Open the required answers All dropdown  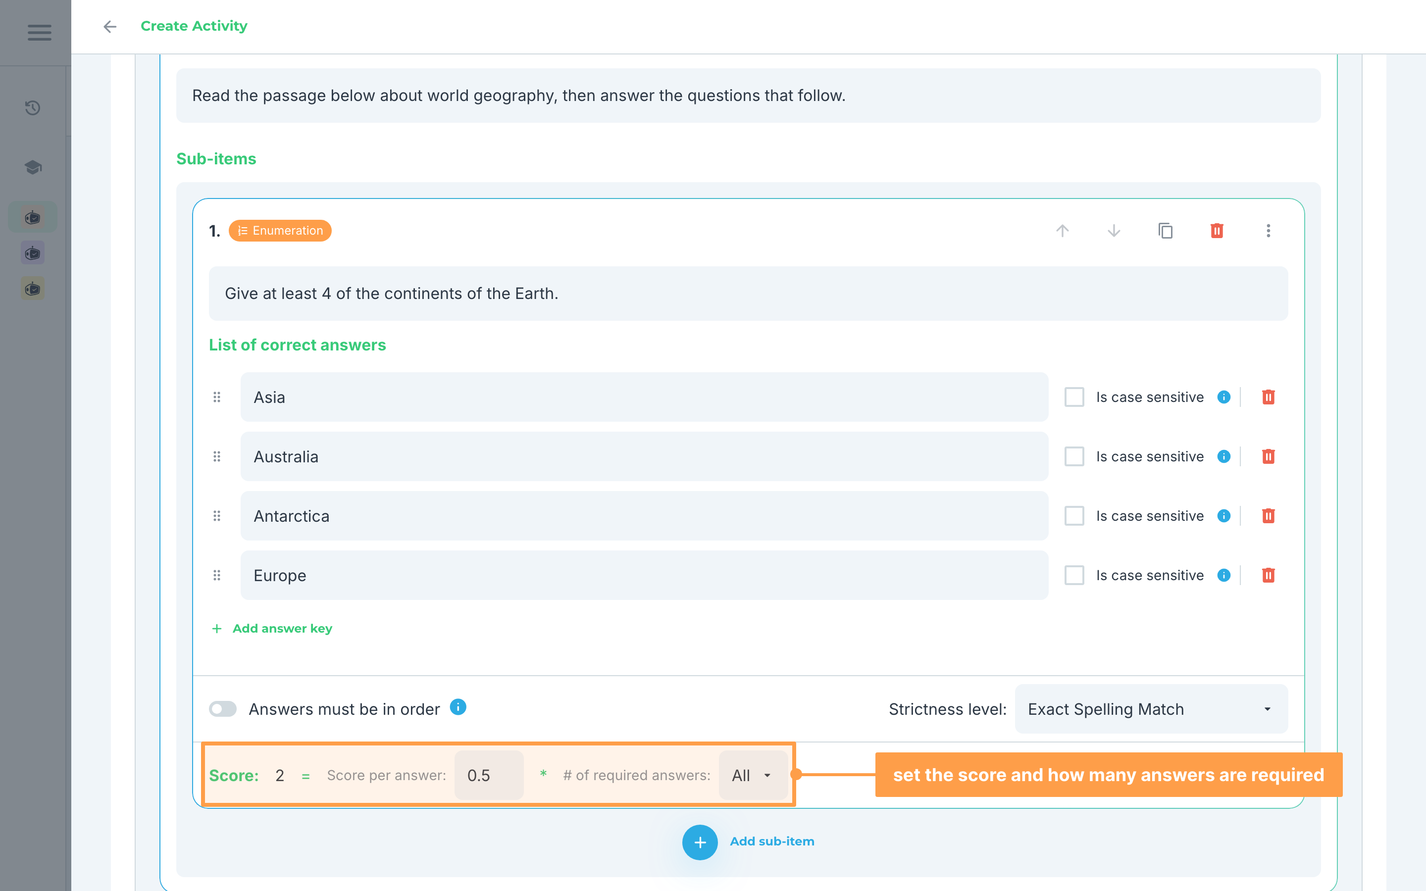(753, 776)
